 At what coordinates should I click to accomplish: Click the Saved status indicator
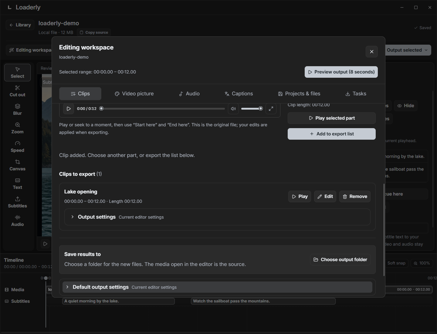pyautogui.click(x=422, y=28)
